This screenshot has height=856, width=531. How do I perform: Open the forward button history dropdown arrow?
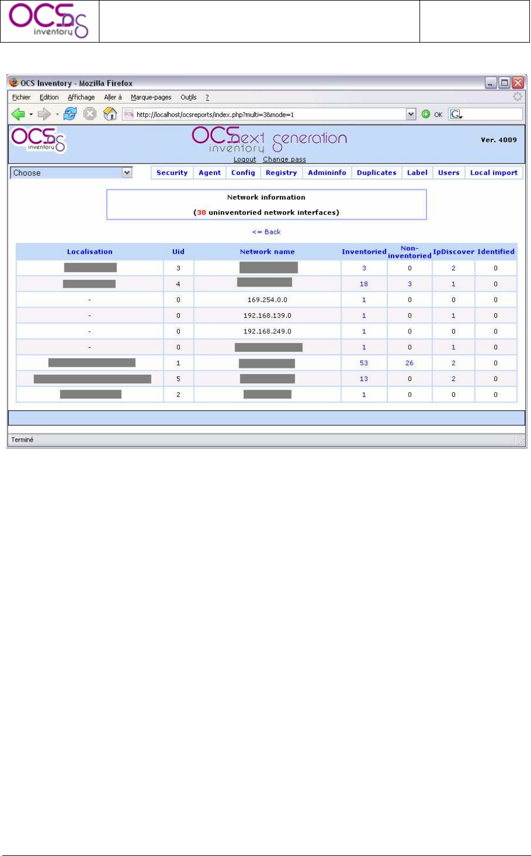(x=57, y=115)
